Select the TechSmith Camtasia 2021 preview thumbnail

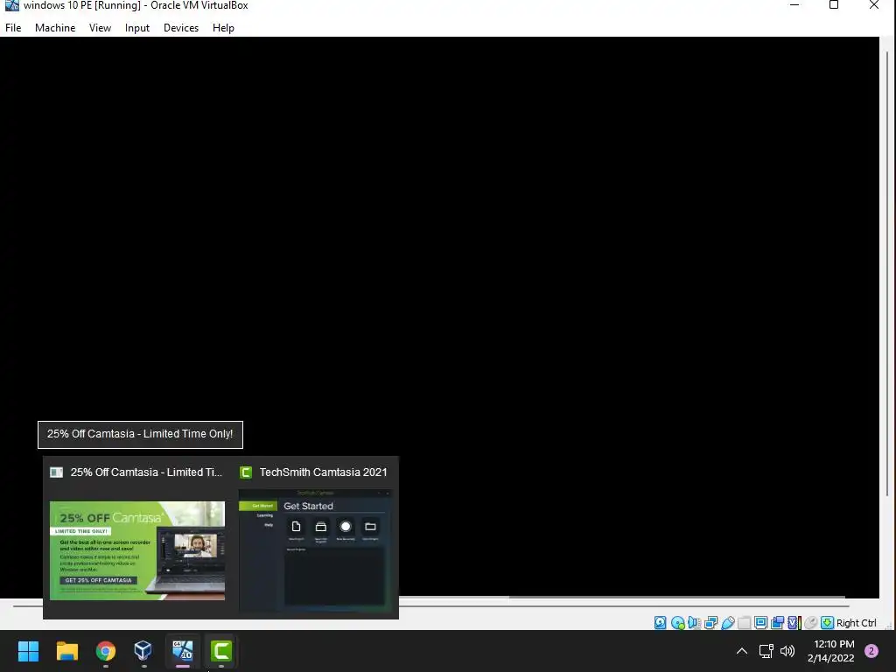(x=315, y=551)
